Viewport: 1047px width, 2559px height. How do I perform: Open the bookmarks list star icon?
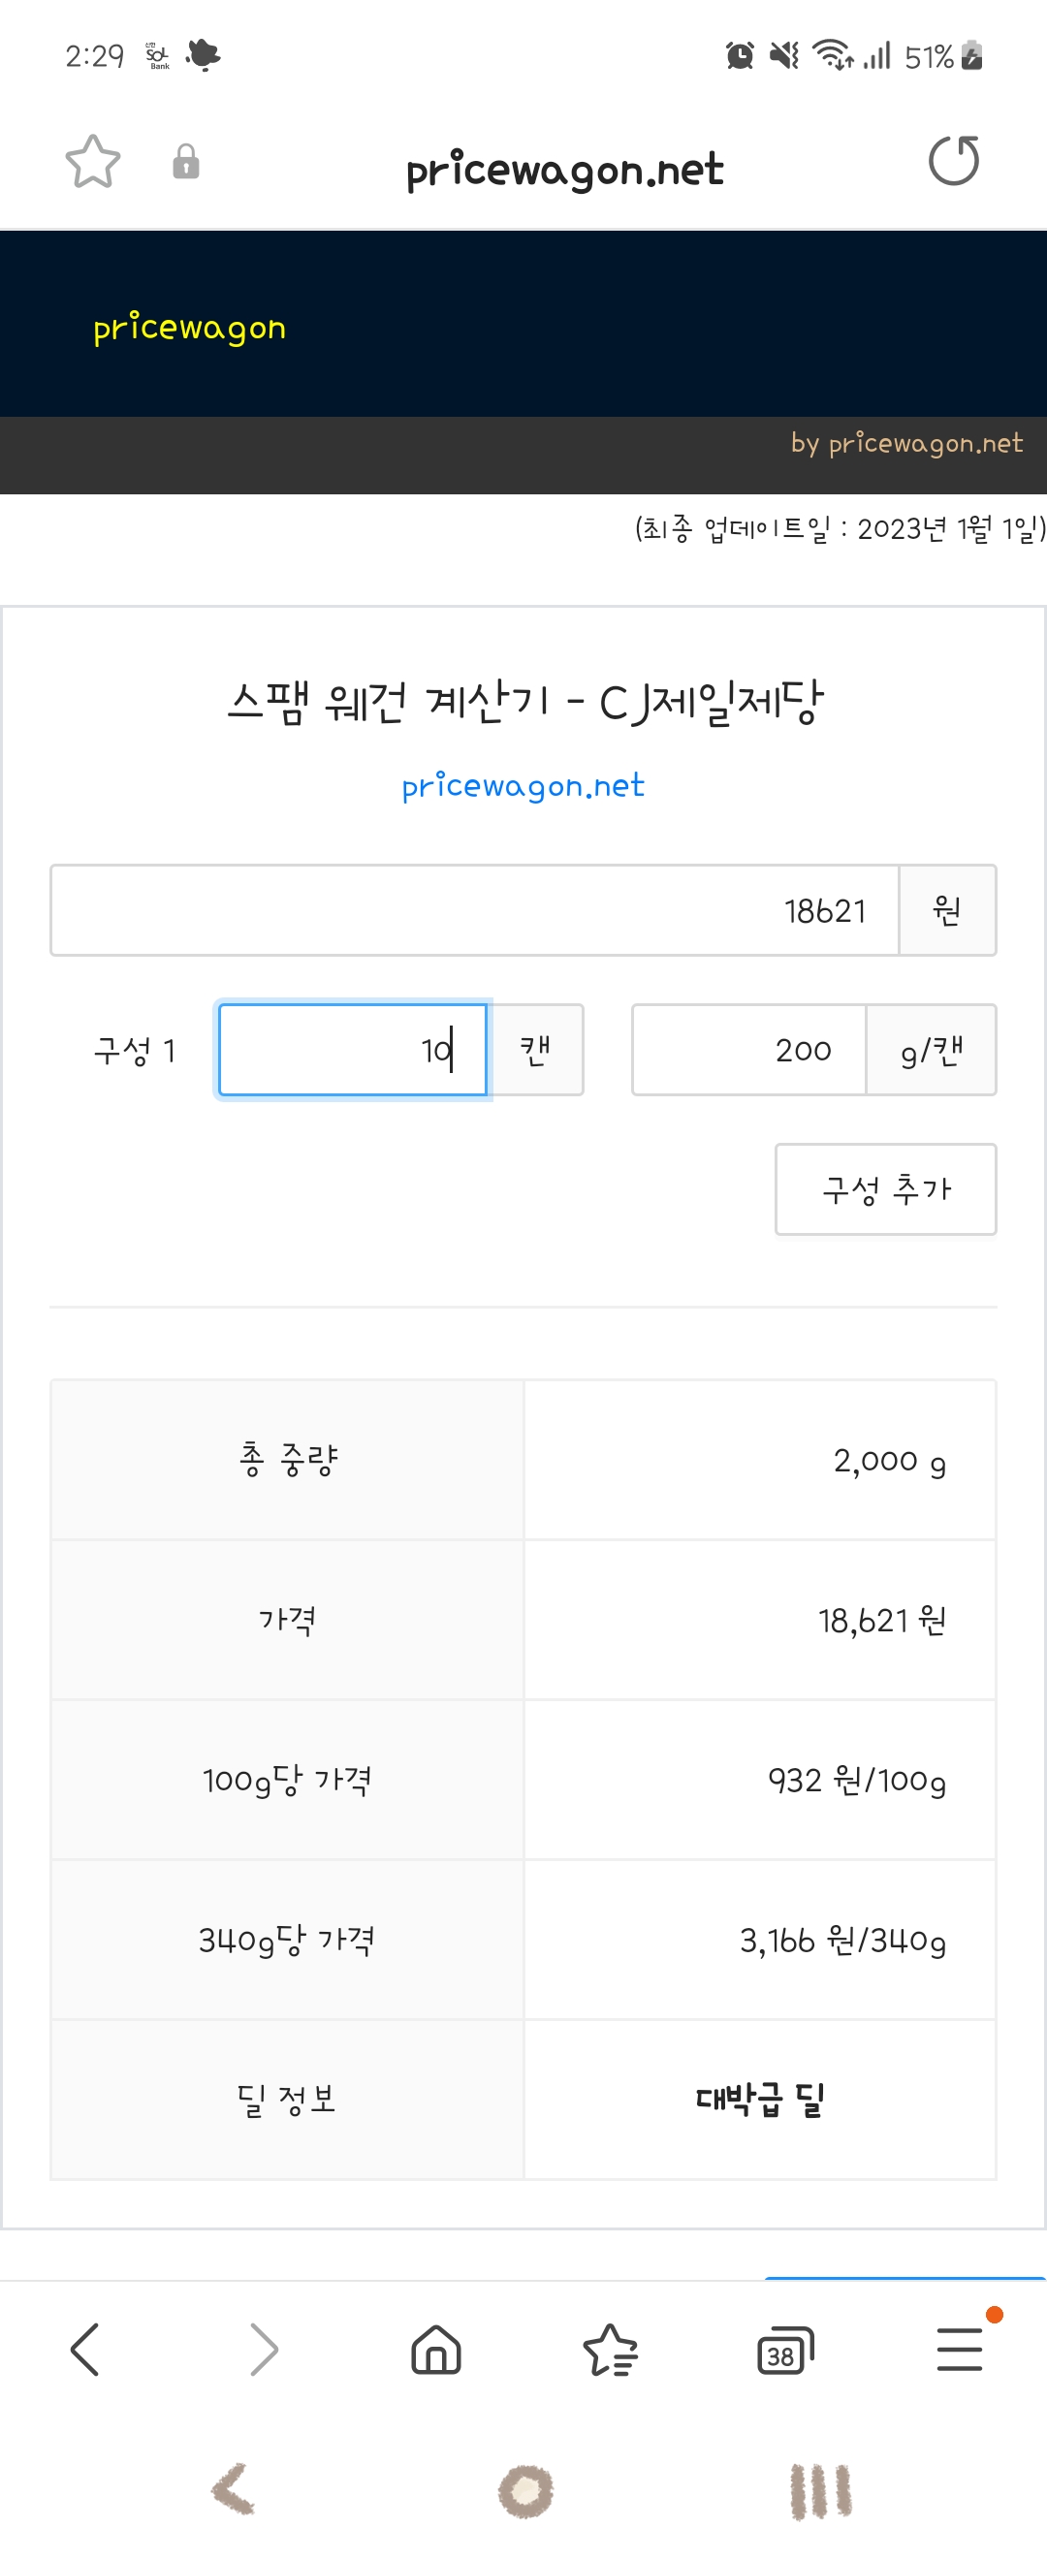click(x=610, y=2350)
